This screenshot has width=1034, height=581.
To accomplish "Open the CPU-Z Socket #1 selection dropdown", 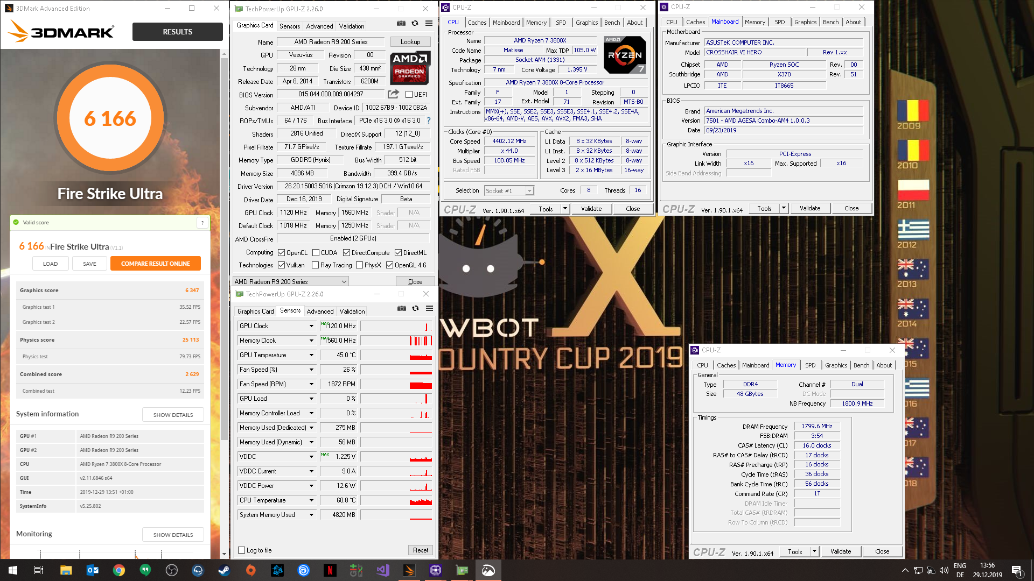I will pyautogui.click(x=509, y=190).
